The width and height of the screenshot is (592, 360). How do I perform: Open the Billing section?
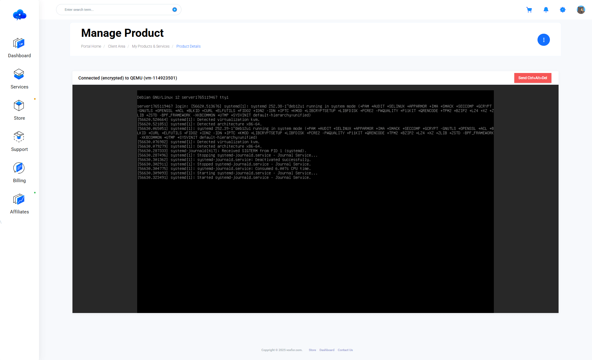pos(19,172)
